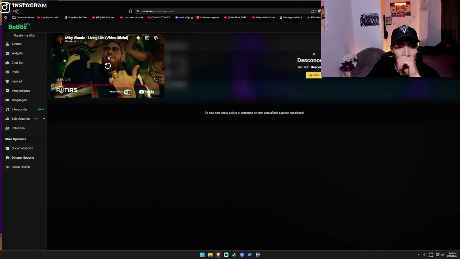This screenshot has height=259, width=460.
Task: Click the Widgets icon in the sidebar
Action: (x=7, y=53)
